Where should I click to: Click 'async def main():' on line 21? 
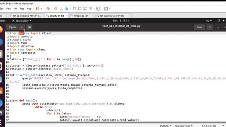[x=23, y=101]
